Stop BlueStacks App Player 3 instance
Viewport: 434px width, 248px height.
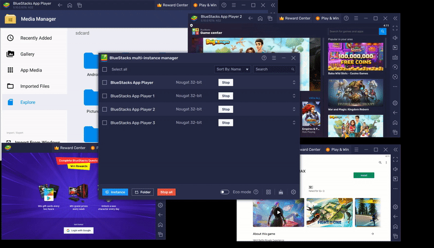tap(226, 123)
